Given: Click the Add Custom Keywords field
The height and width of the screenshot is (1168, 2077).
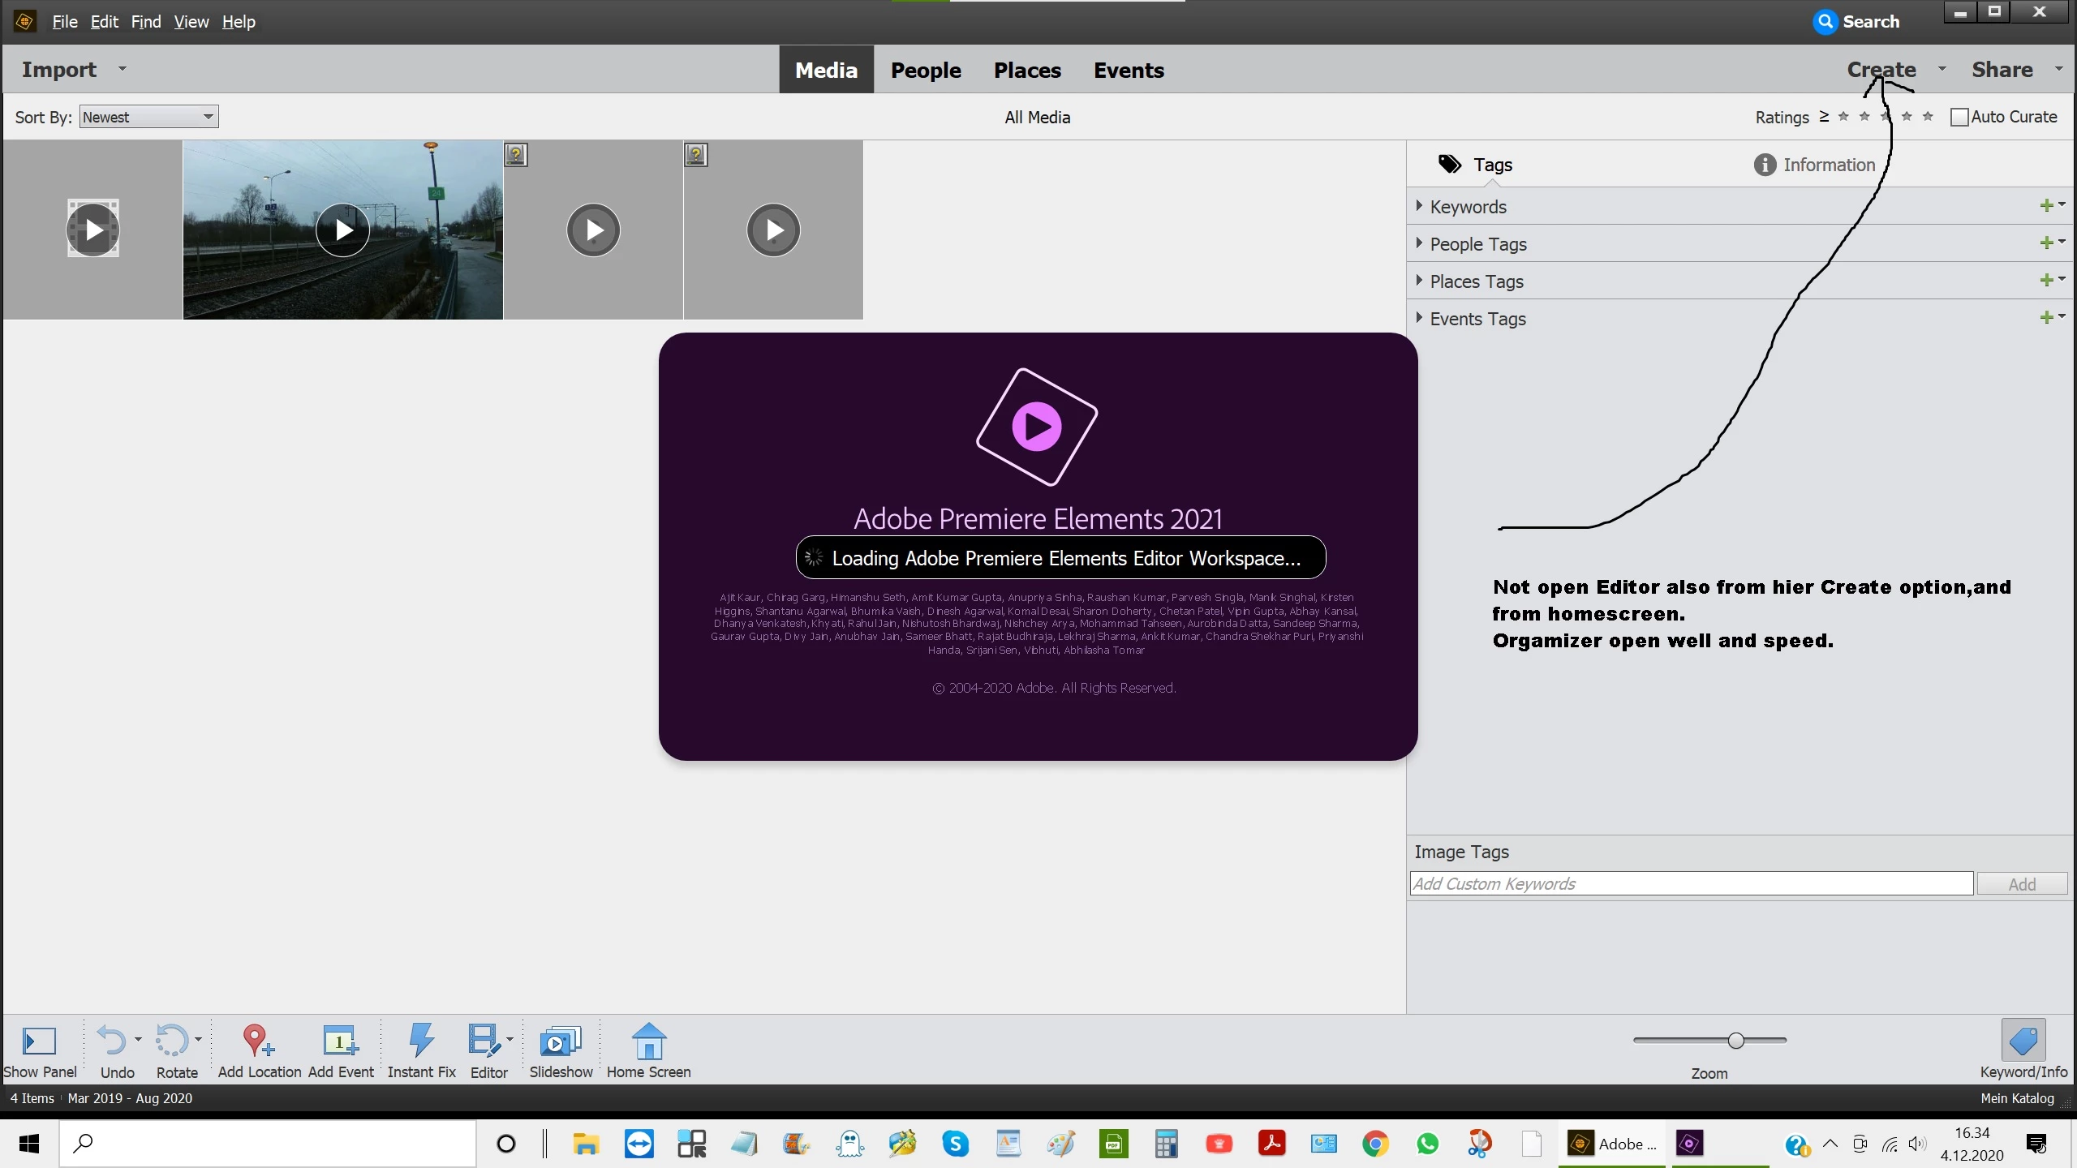Looking at the screenshot, I should click(1691, 884).
